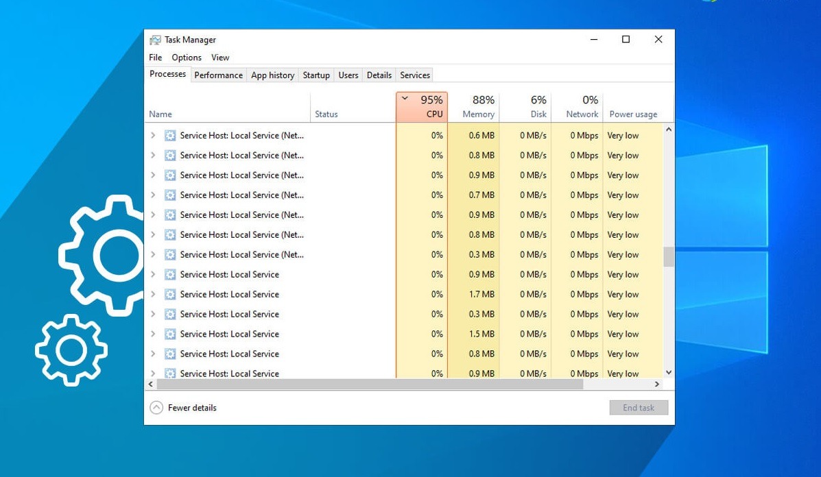Click the vertical scrollbar down arrow

click(668, 372)
